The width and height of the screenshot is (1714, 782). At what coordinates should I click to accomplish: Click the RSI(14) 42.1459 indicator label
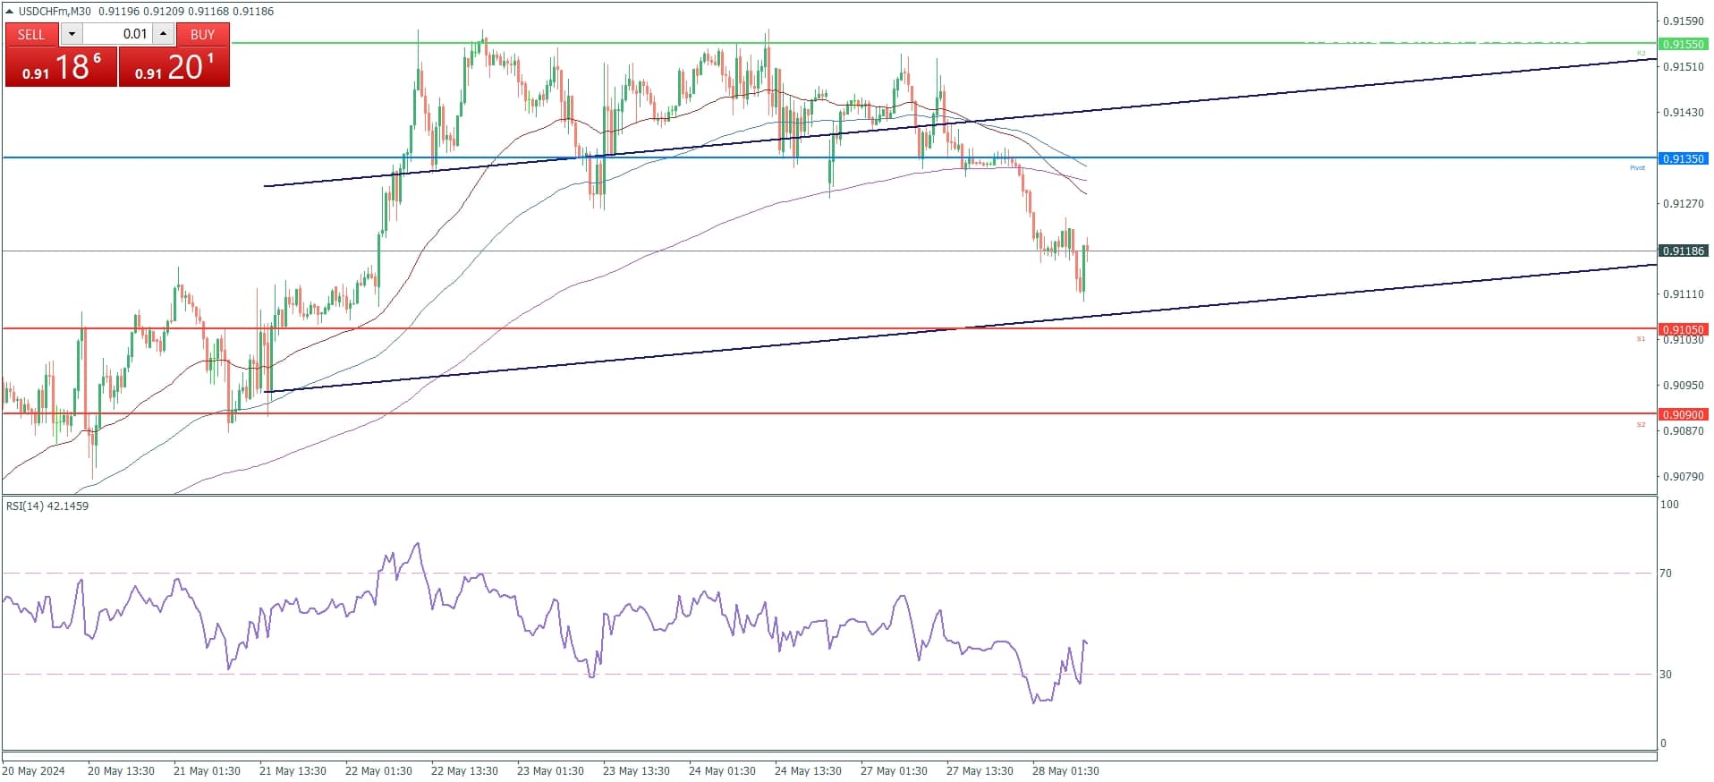pos(47,506)
